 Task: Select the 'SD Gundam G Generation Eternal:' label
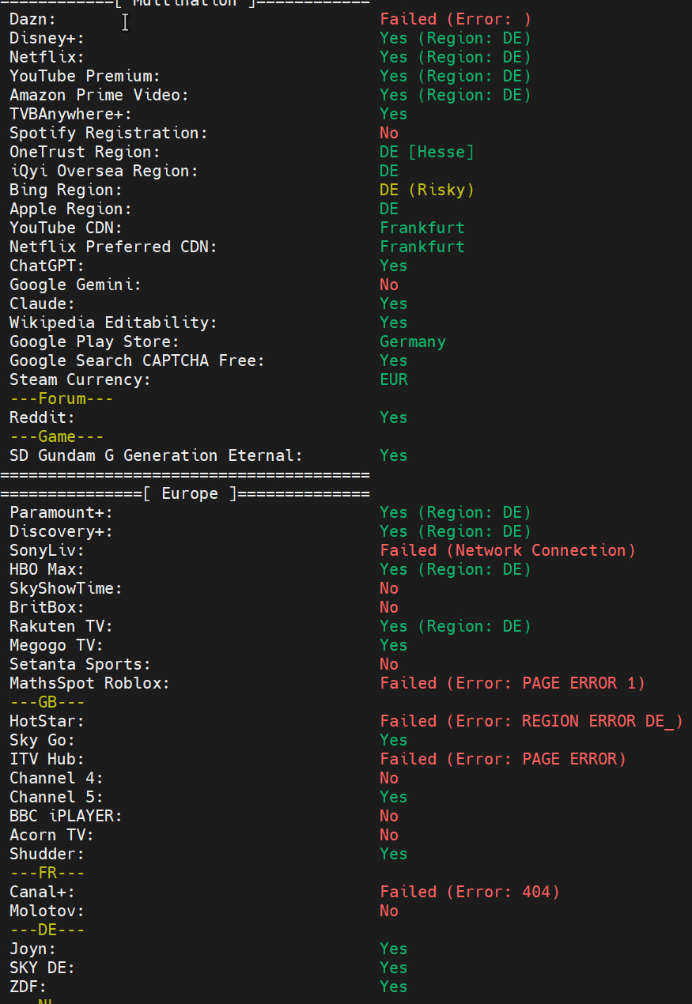pos(156,455)
